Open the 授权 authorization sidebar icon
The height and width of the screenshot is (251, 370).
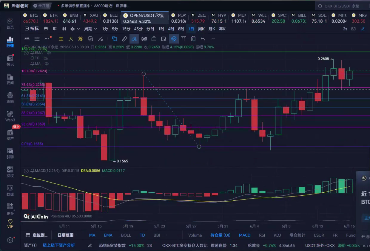coord(10,172)
